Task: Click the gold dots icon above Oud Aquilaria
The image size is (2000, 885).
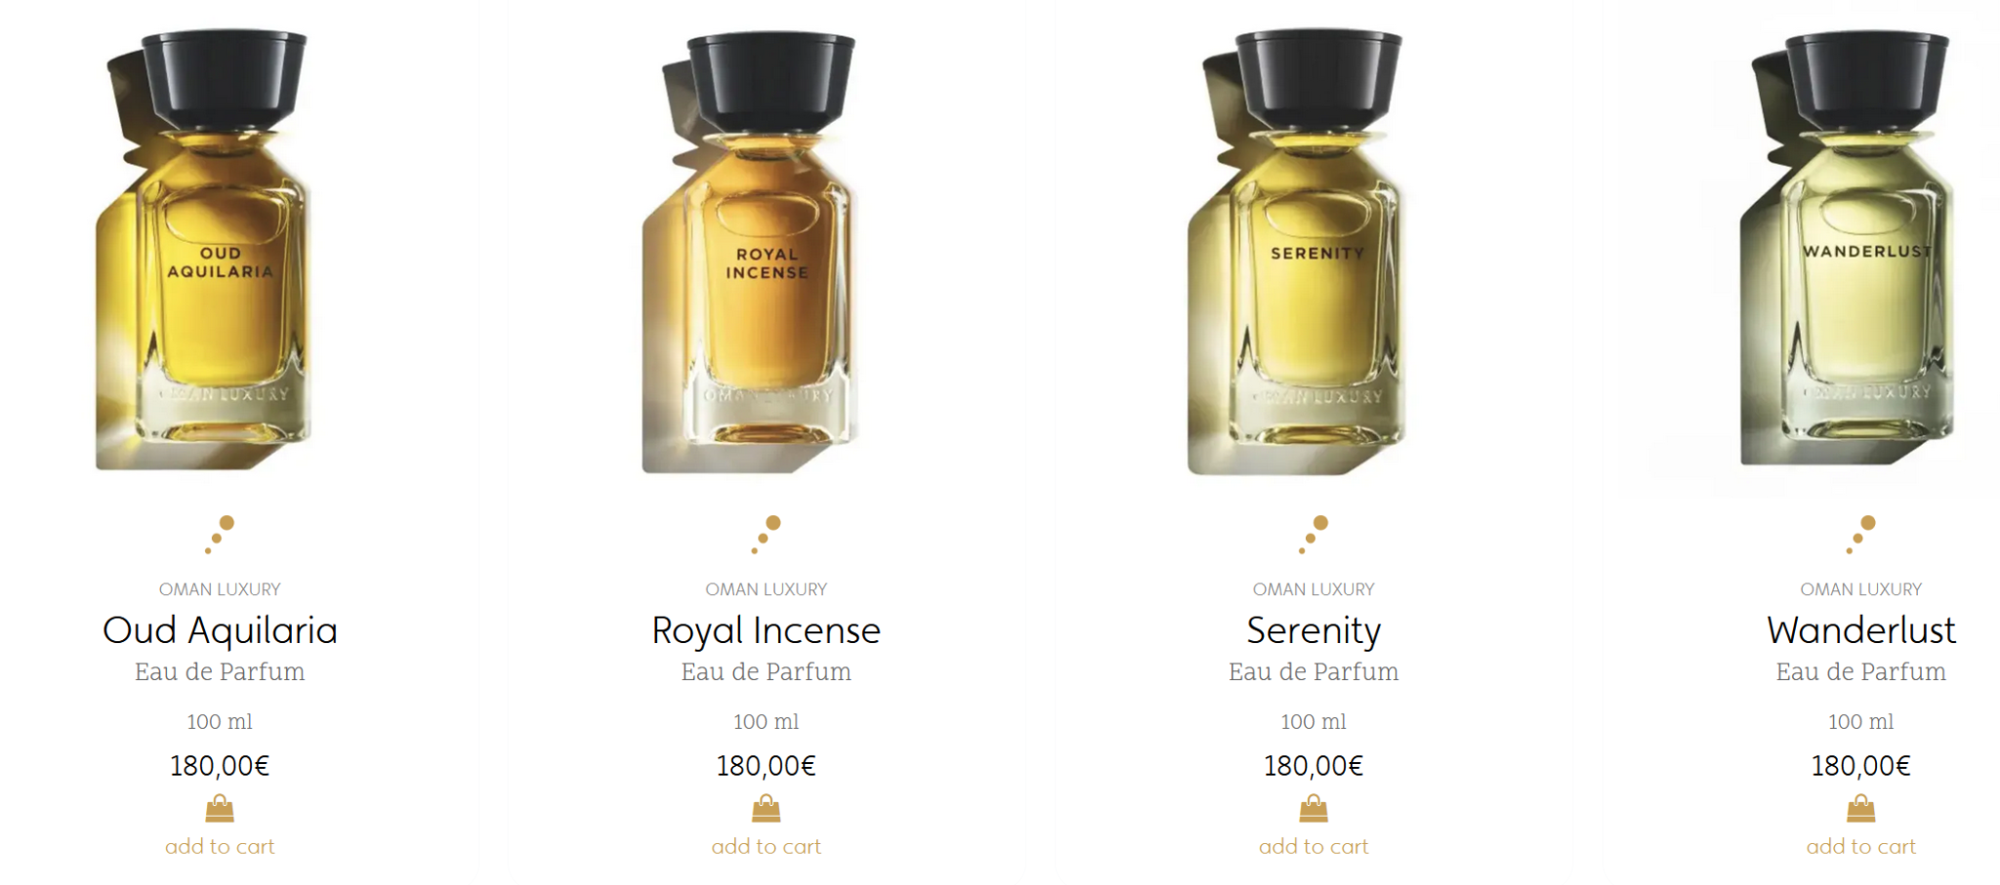Action: (x=220, y=535)
